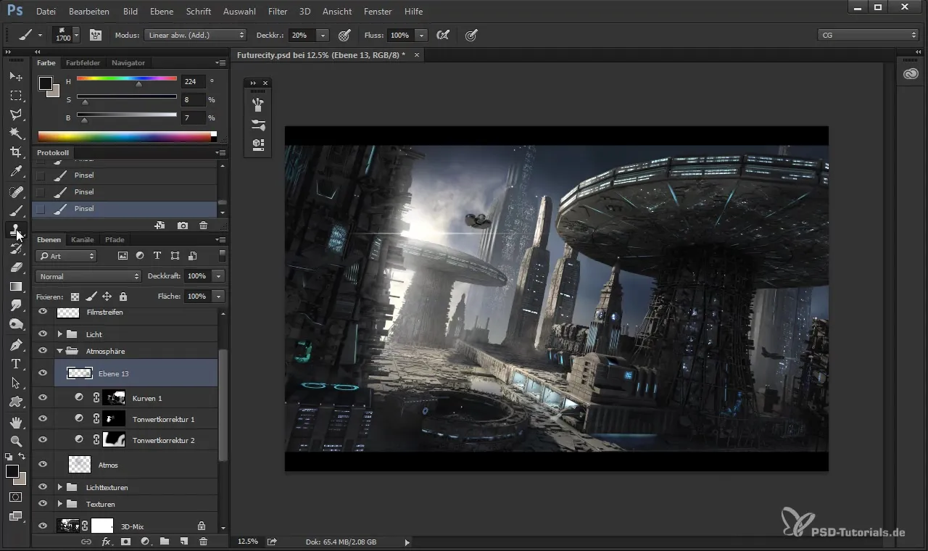Open Fluss flow dropdown arrow
Image resolution: width=928 pixels, height=551 pixels.
(x=421, y=35)
